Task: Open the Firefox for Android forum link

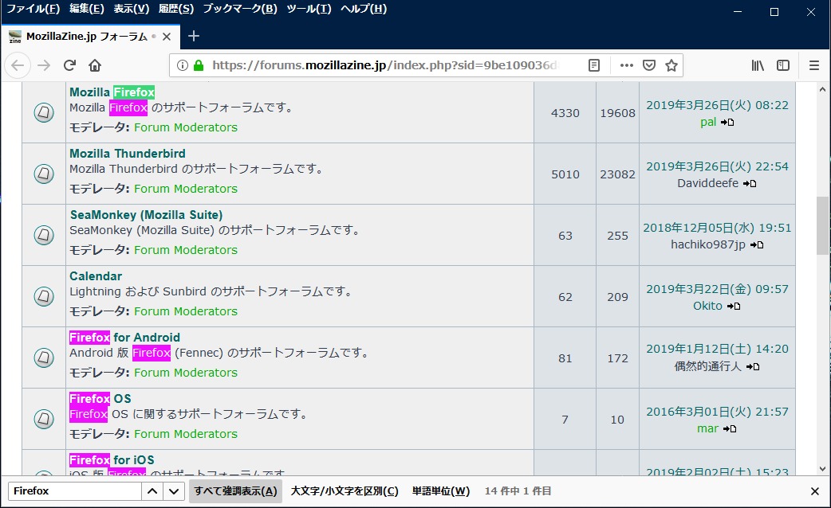Action: 124,338
